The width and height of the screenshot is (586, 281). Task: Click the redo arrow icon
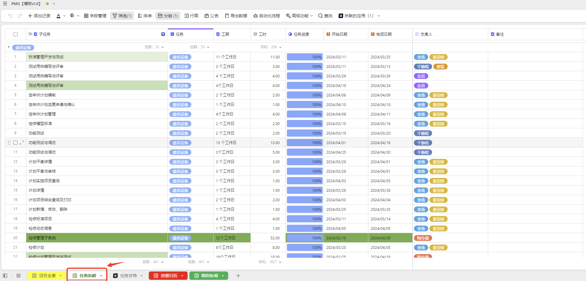[x=20, y=16]
